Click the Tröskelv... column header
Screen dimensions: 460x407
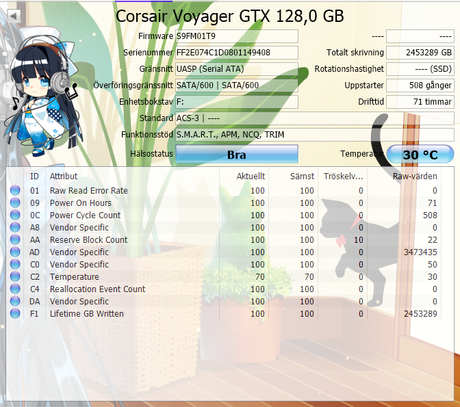click(343, 176)
